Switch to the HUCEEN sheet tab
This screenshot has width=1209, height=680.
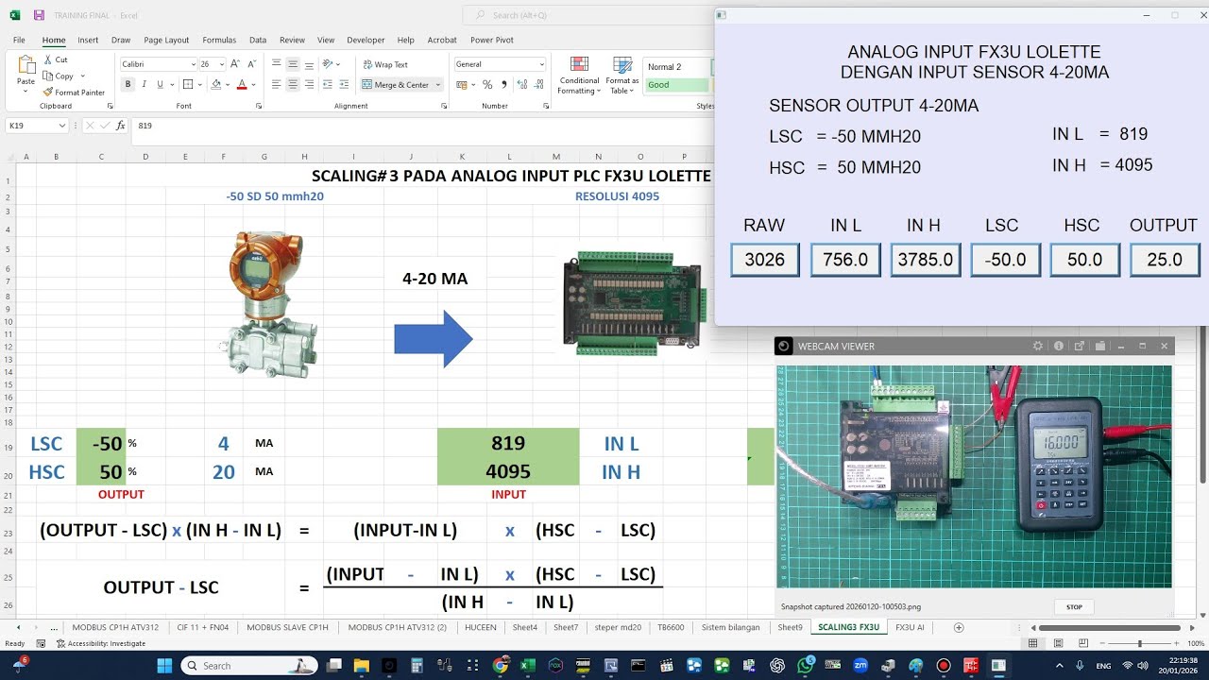tap(480, 627)
